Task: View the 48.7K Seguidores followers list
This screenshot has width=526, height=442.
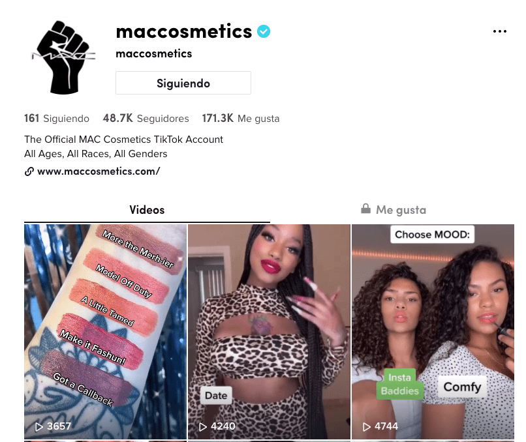Action: click(146, 118)
